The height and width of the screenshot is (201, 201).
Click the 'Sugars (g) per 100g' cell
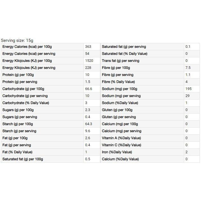click(x=18, y=110)
